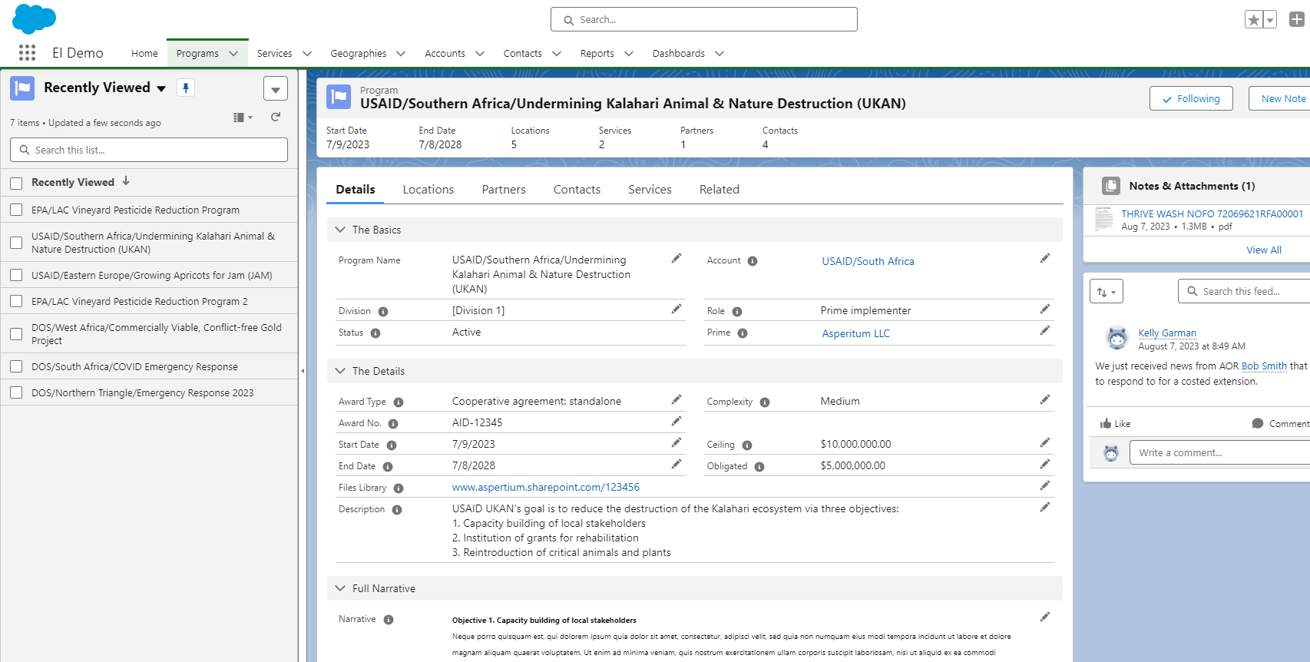The height and width of the screenshot is (662, 1310).
Task: Open the Reports nav dropdown chevron
Action: click(x=629, y=54)
